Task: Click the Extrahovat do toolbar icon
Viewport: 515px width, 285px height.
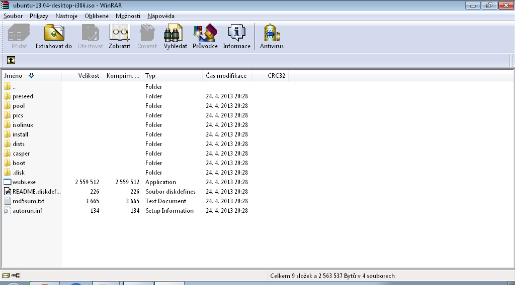Action: (54, 33)
